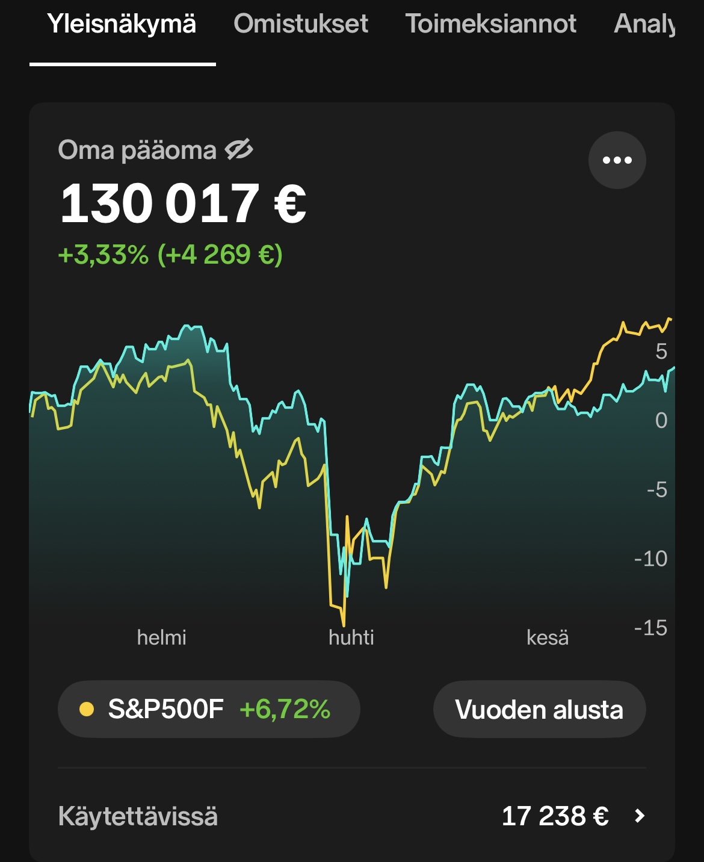This screenshot has width=704, height=862.
Task: Switch to the Omistukset tab
Action: pyautogui.click(x=301, y=24)
